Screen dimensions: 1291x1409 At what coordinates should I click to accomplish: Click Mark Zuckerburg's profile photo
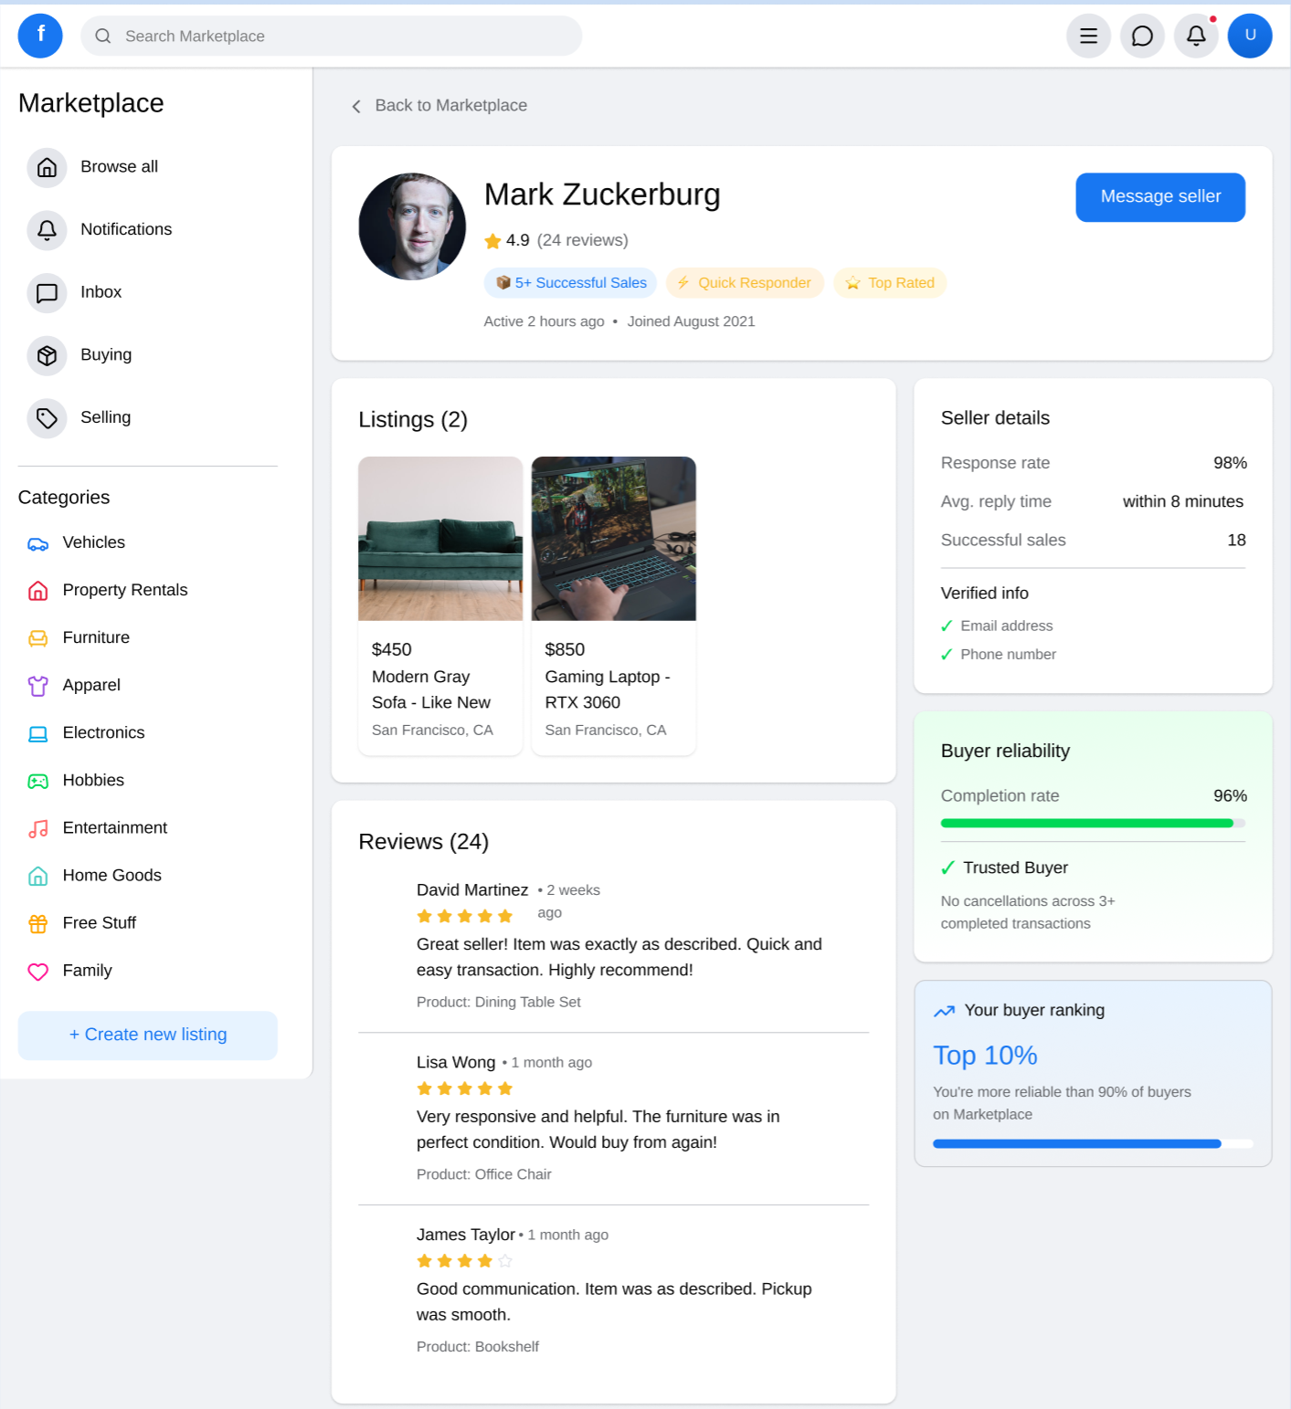point(412,226)
